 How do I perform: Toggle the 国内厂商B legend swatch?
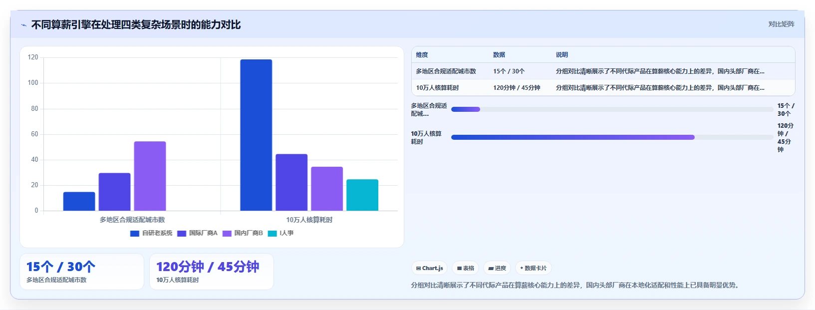(x=227, y=233)
